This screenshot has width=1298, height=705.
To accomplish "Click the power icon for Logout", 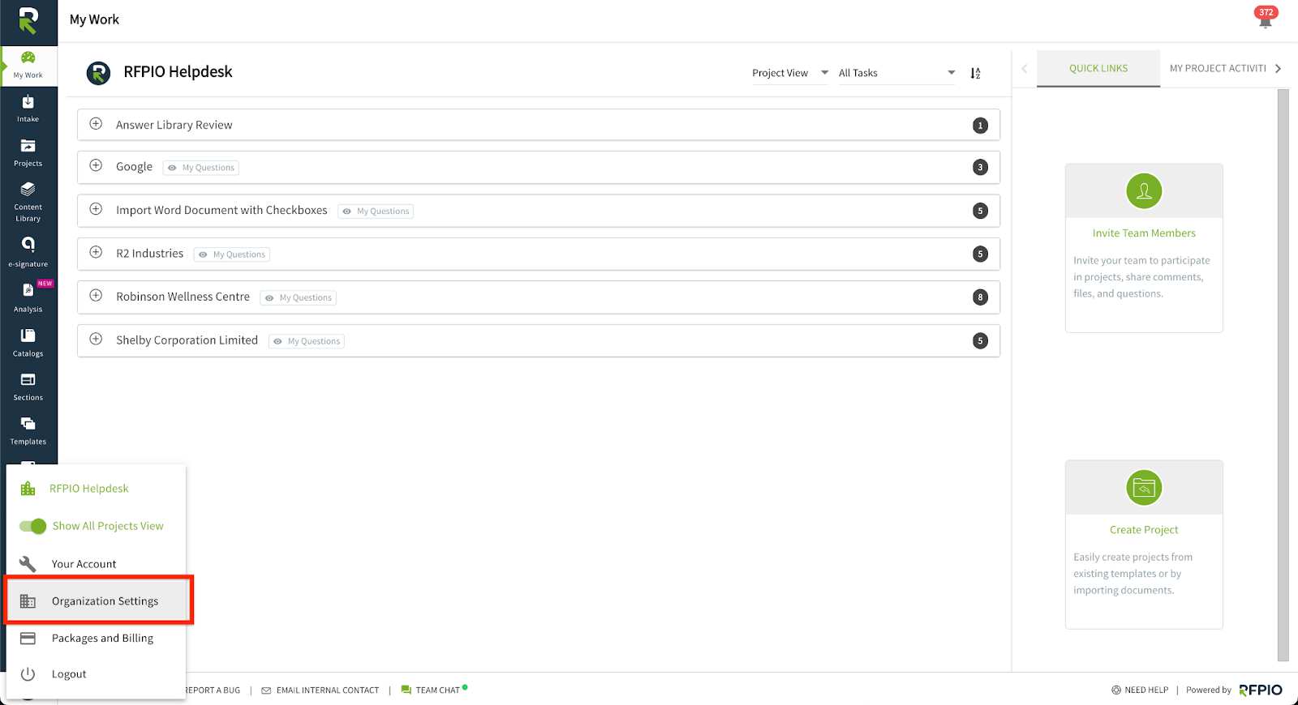I will click(x=28, y=674).
